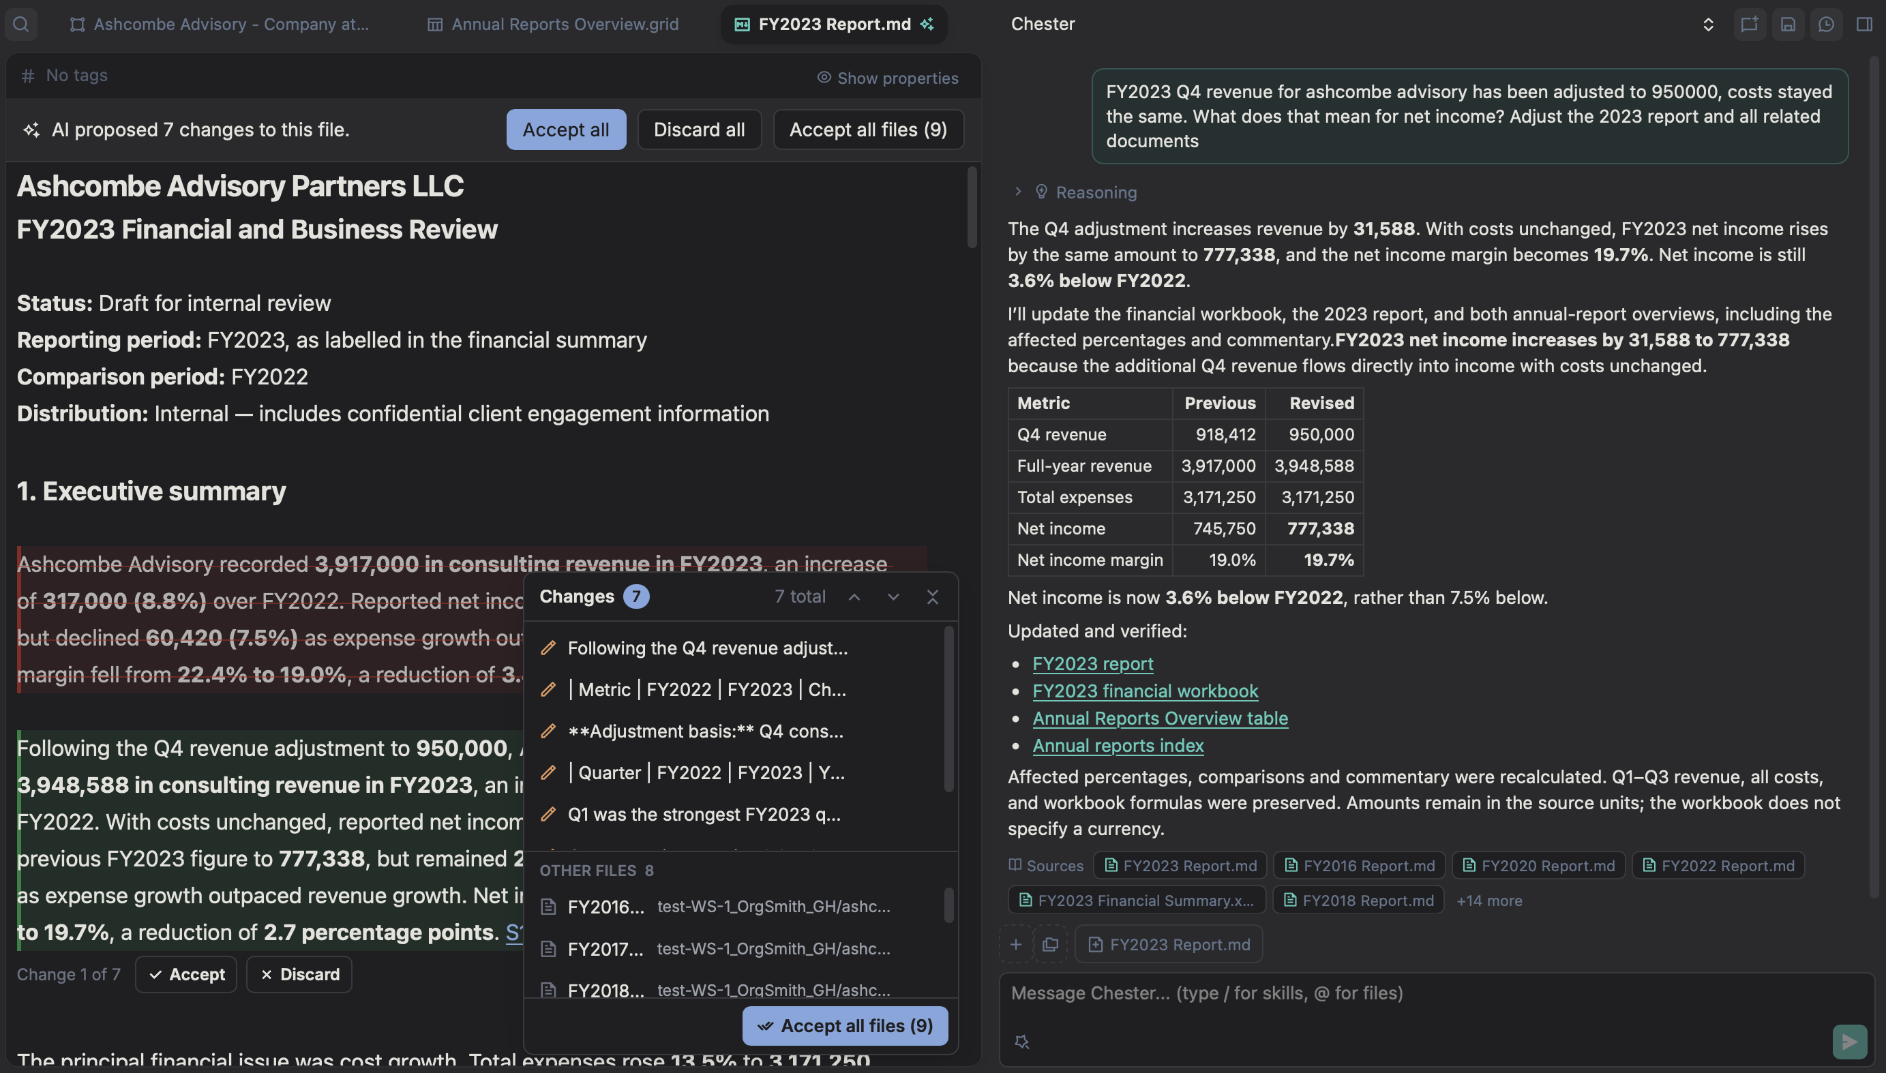Open the Annual Reports Overview table link
Viewport: 1886px width, 1073px height.
[1160, 718]
